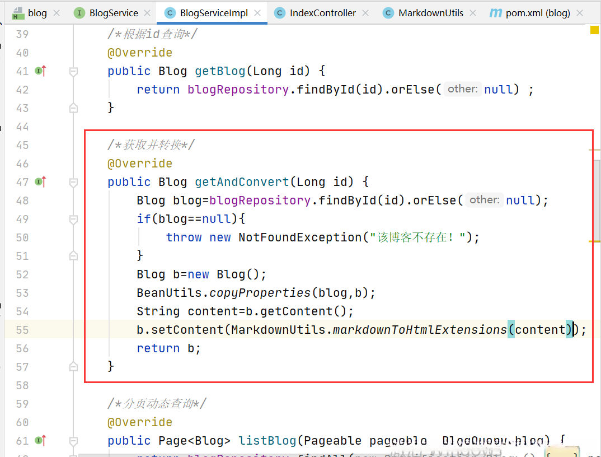Open the pom.xml (blog) tab
The image size is (601, 457).
click(535, 13)
